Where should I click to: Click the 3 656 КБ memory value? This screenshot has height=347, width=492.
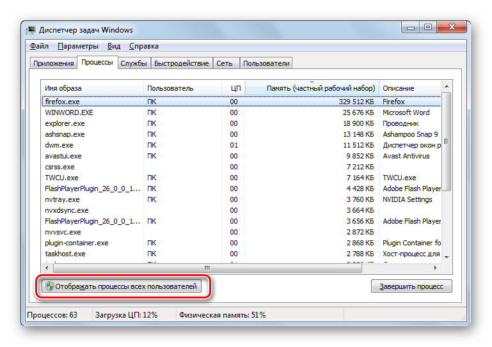tap(360, 221)
